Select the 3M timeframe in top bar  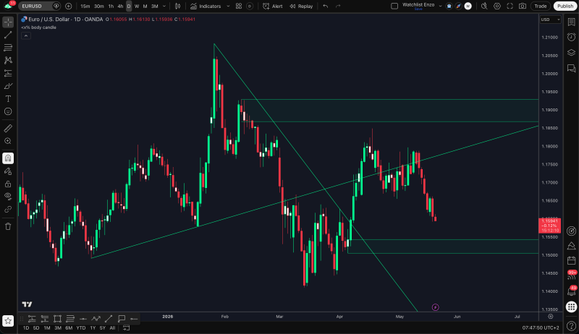point(154,7)
